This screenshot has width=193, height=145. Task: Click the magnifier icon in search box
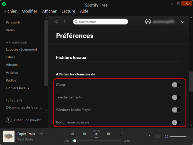[x=76, y=22]
